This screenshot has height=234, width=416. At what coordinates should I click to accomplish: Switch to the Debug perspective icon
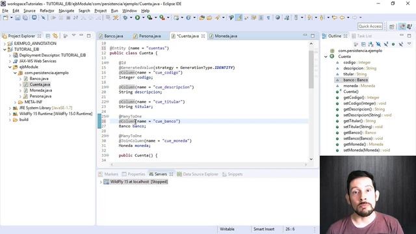point(409,27)
